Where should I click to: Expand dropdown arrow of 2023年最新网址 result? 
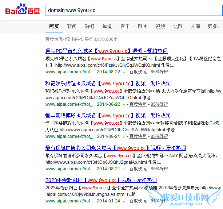[x=124, y=202]
